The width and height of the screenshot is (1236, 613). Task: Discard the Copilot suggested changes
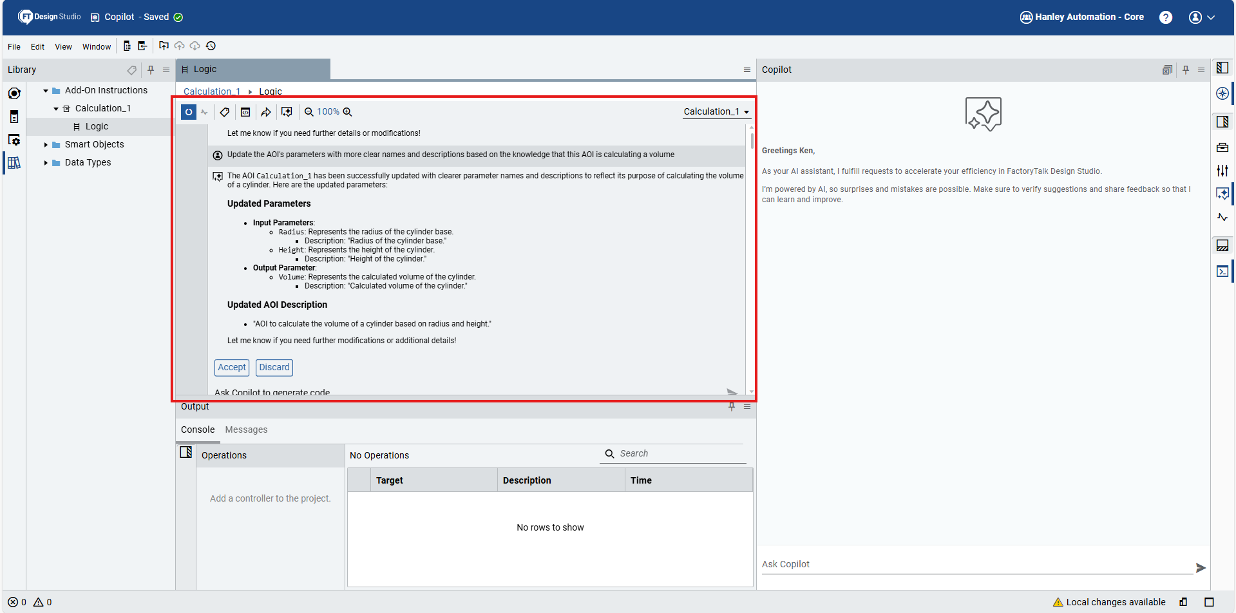274,368
